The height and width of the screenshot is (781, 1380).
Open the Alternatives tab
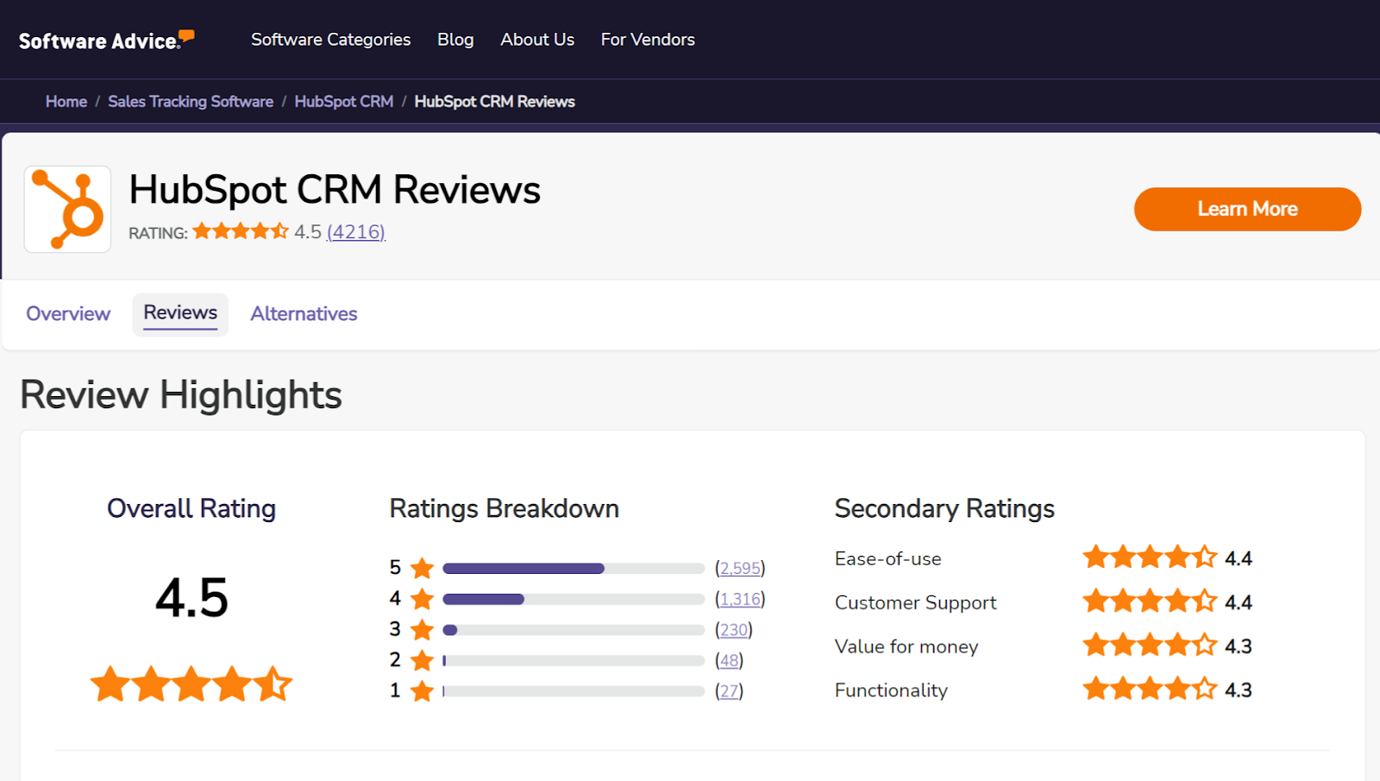303,313
